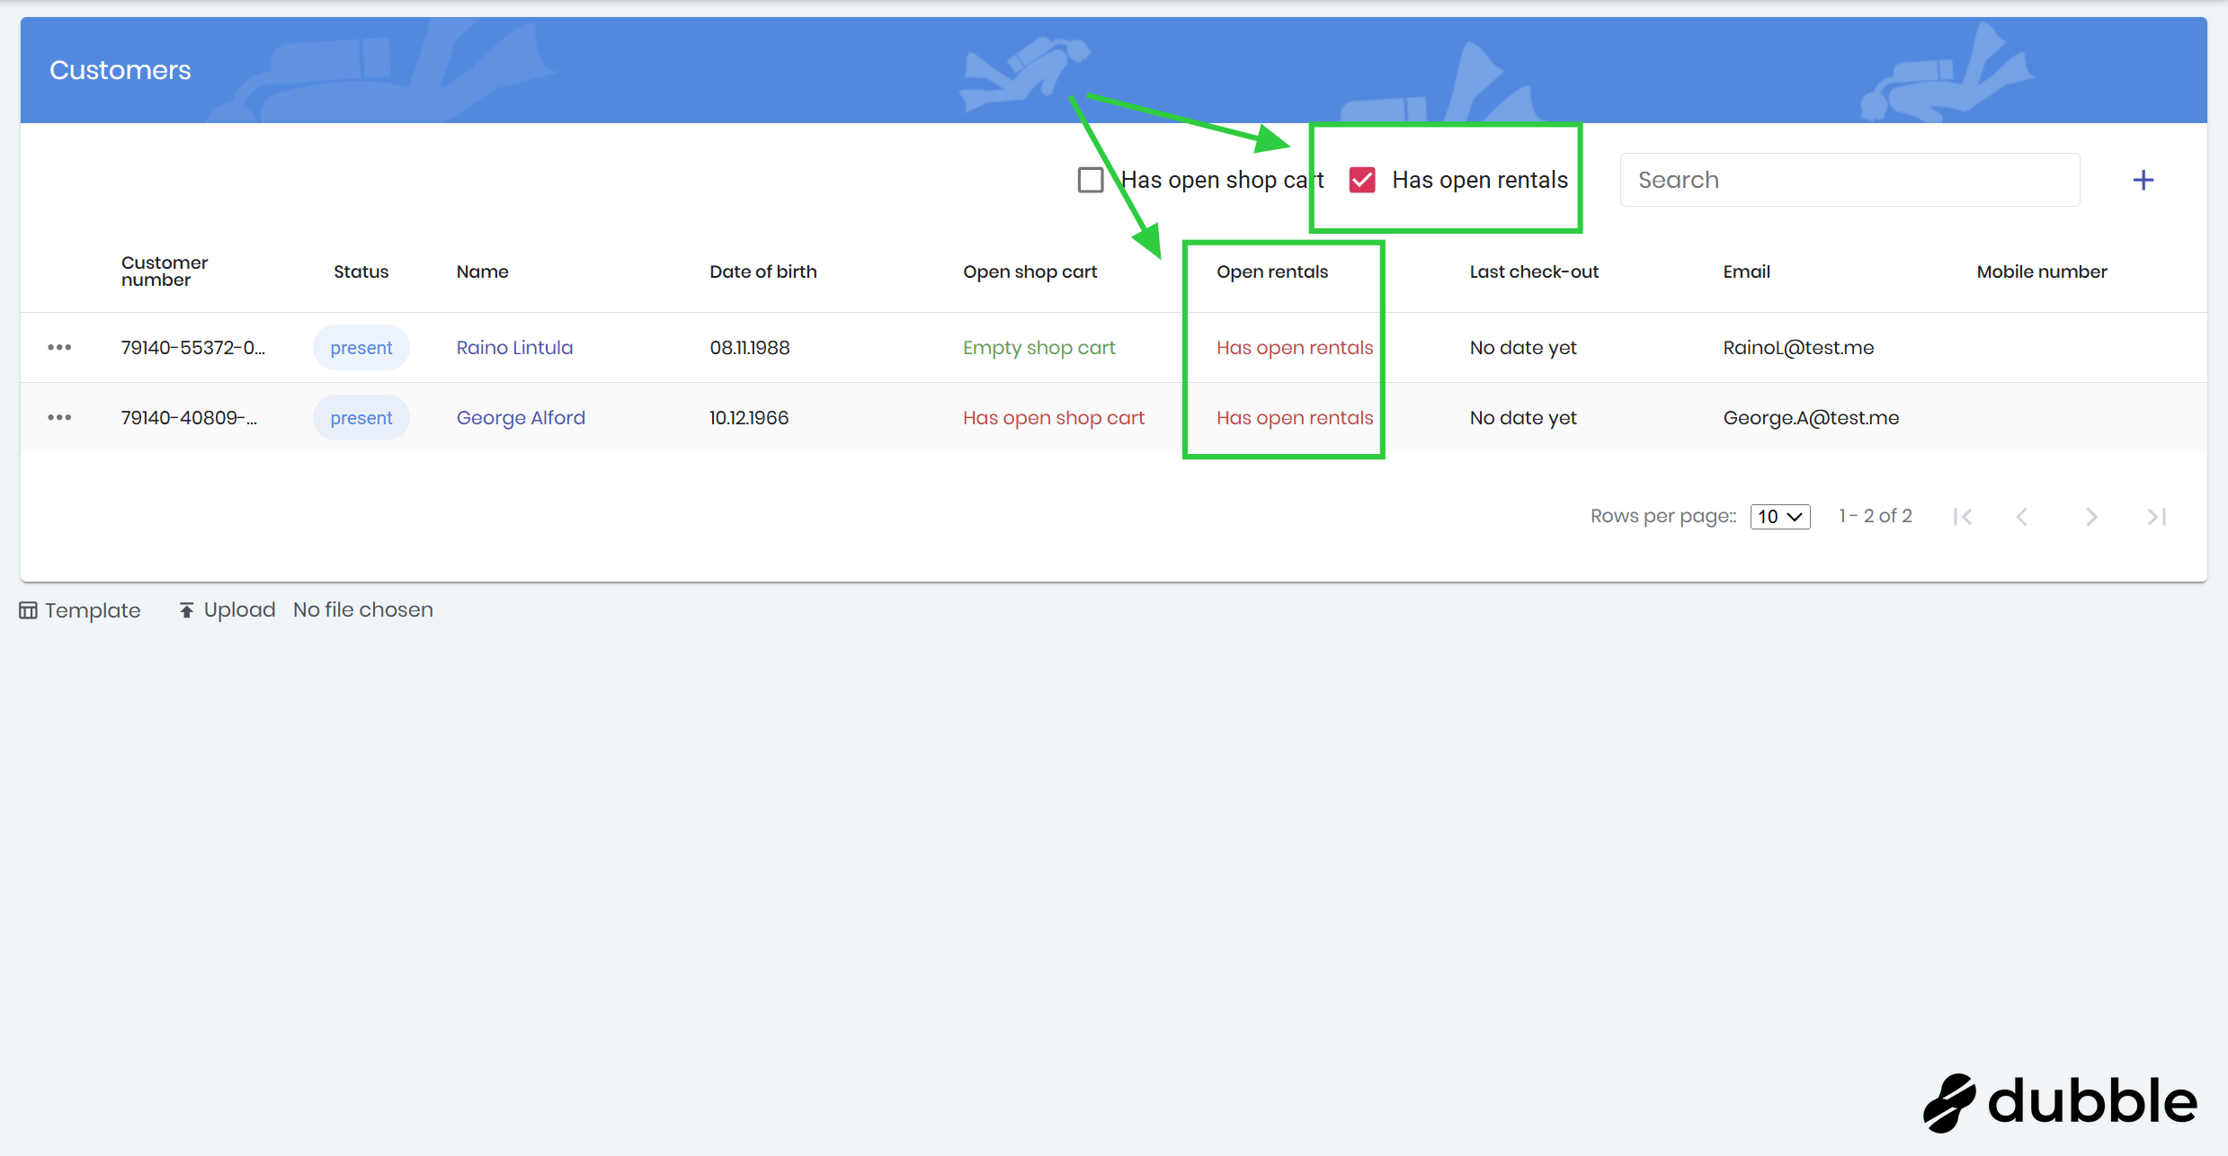Open George Alford customer link
The width and height of the screenshot is (2228, 1156).
pos(521,418)
